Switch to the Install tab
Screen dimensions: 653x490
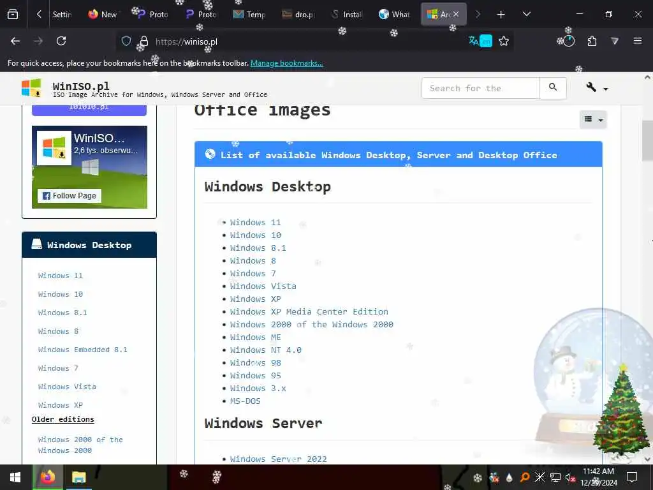pyautogui.click(x=346, y=15)
